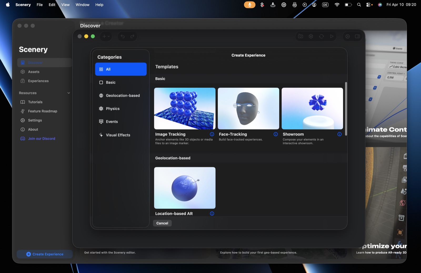Screen dimensions: 421x273
Task: Show info for the Face-Tracking template
Action: pyautogui.click(x=275, y=134)
